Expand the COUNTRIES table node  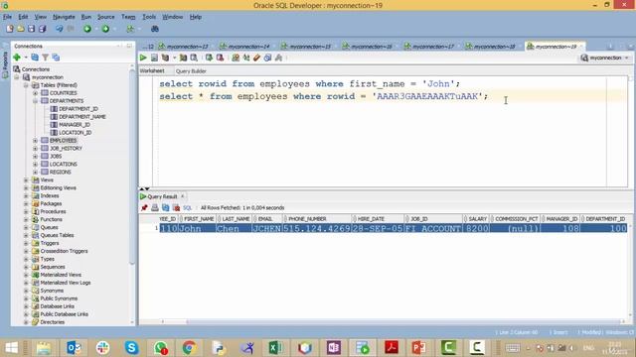(36, 93)
